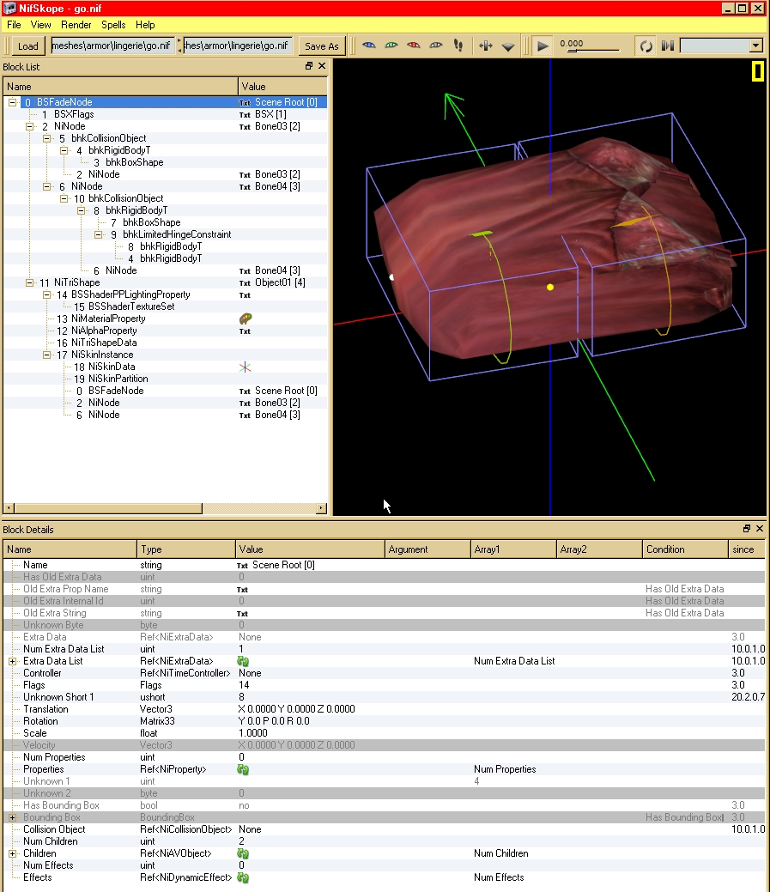Click the blue eye view icon
Screen dimensions: 770x892
point(369,45)
